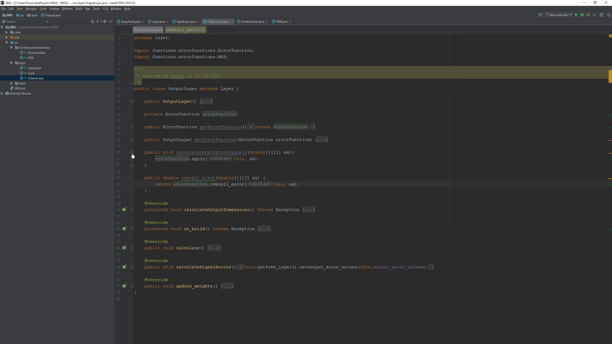The image size is (612, 344).
Task: Click override gutter icon beside calculateOutputDimensions
Action: (124, 209)
